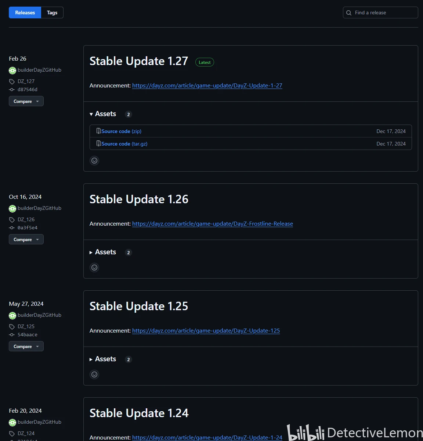This screenshot has height=441, width=423.
Task: Click the d87546d commit icon
Action: coord(12,90)
